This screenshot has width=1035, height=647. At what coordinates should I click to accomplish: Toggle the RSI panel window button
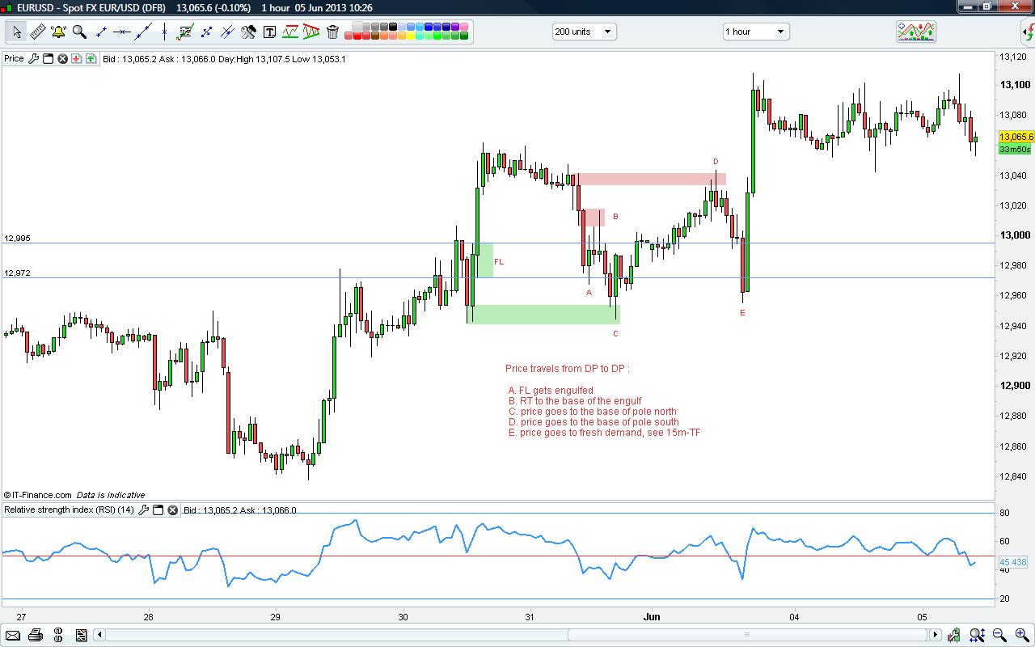pyautogui.click(x=158, y=510)
